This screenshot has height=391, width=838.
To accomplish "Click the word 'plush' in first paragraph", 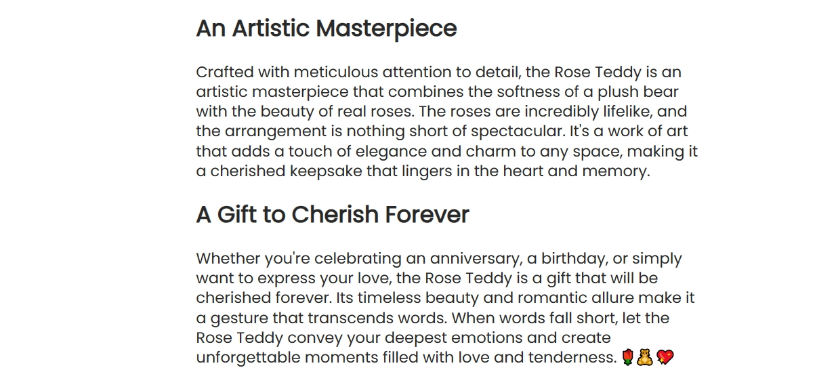I will point(617,92).
